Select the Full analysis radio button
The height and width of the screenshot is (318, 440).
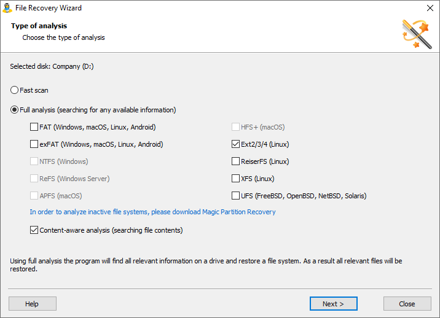15,110
